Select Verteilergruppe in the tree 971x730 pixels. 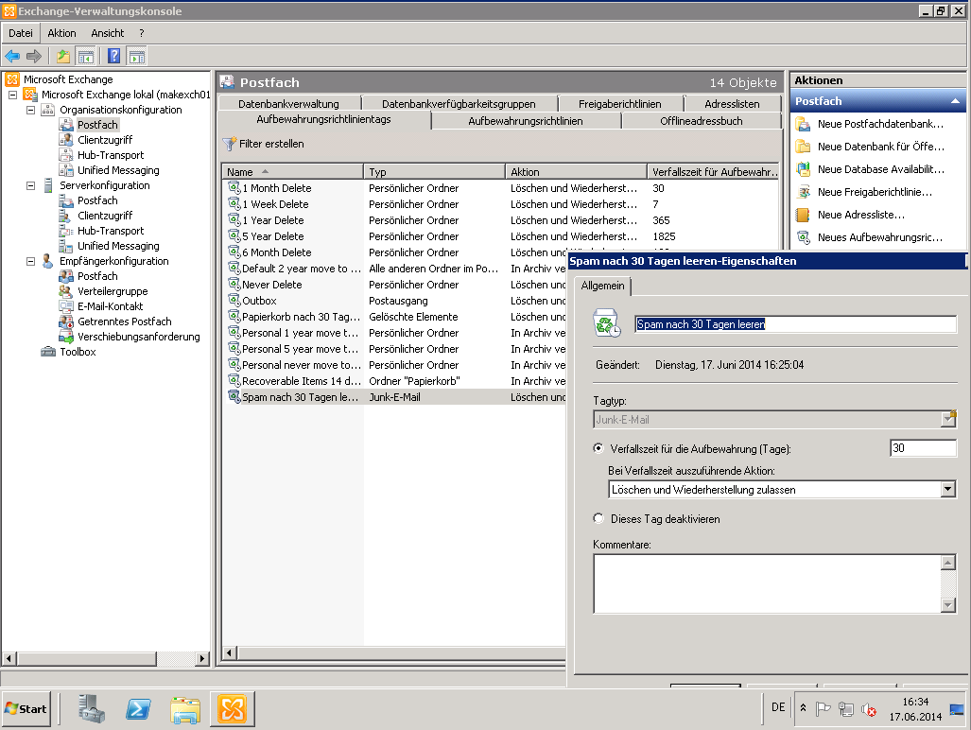pos(113,291)
